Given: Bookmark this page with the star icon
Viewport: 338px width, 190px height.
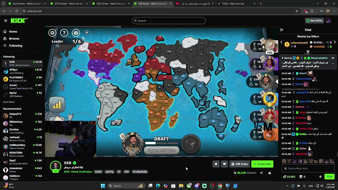Looking at the screenshot, I should 297,11.
